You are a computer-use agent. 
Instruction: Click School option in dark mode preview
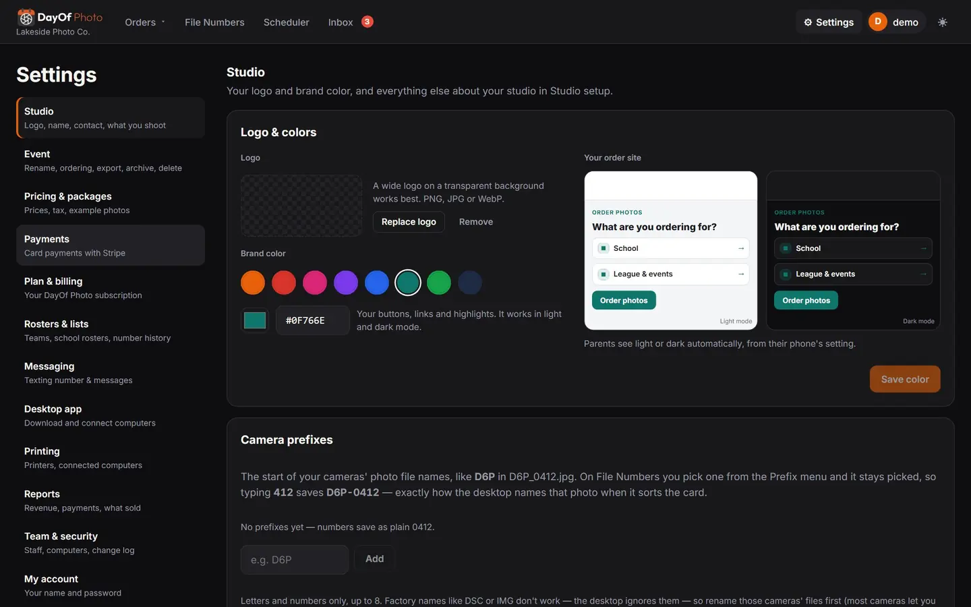(x=853, y=248)
